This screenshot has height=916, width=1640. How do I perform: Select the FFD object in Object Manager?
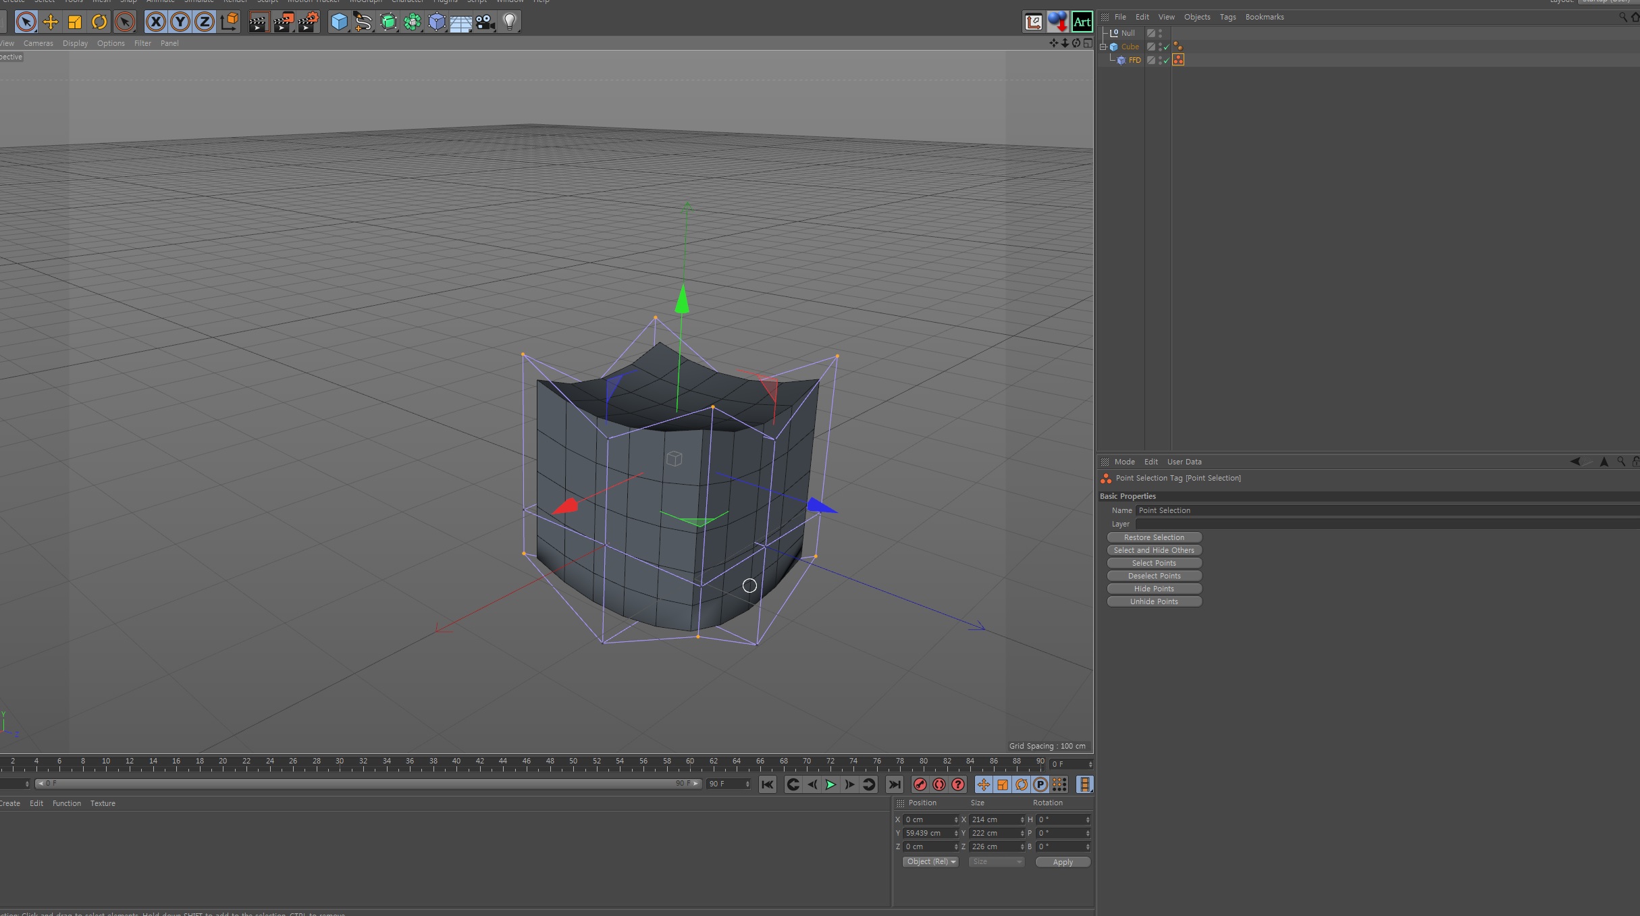click(1134, 60)
